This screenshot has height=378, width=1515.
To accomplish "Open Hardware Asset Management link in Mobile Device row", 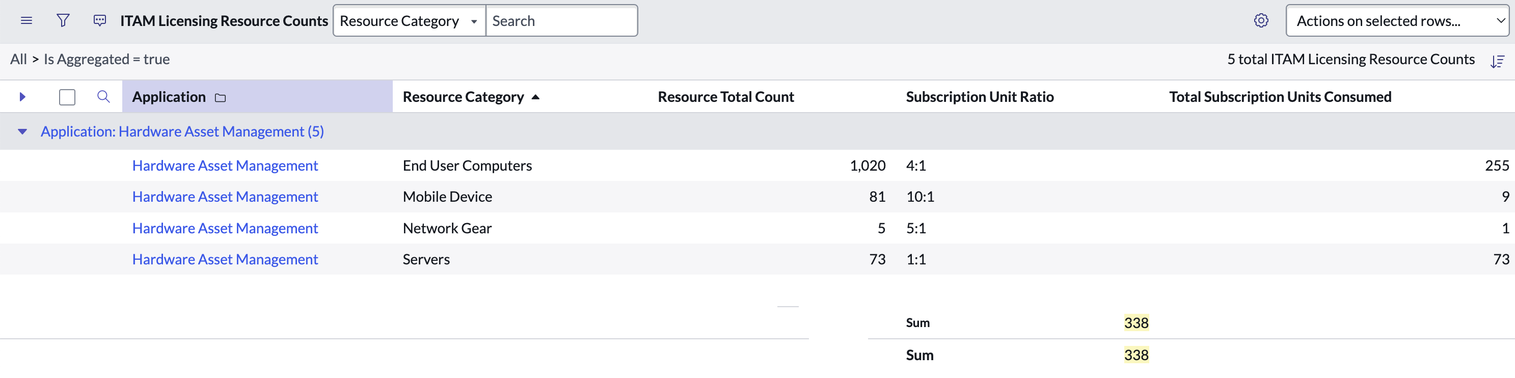I will click(x=225, y=197).
